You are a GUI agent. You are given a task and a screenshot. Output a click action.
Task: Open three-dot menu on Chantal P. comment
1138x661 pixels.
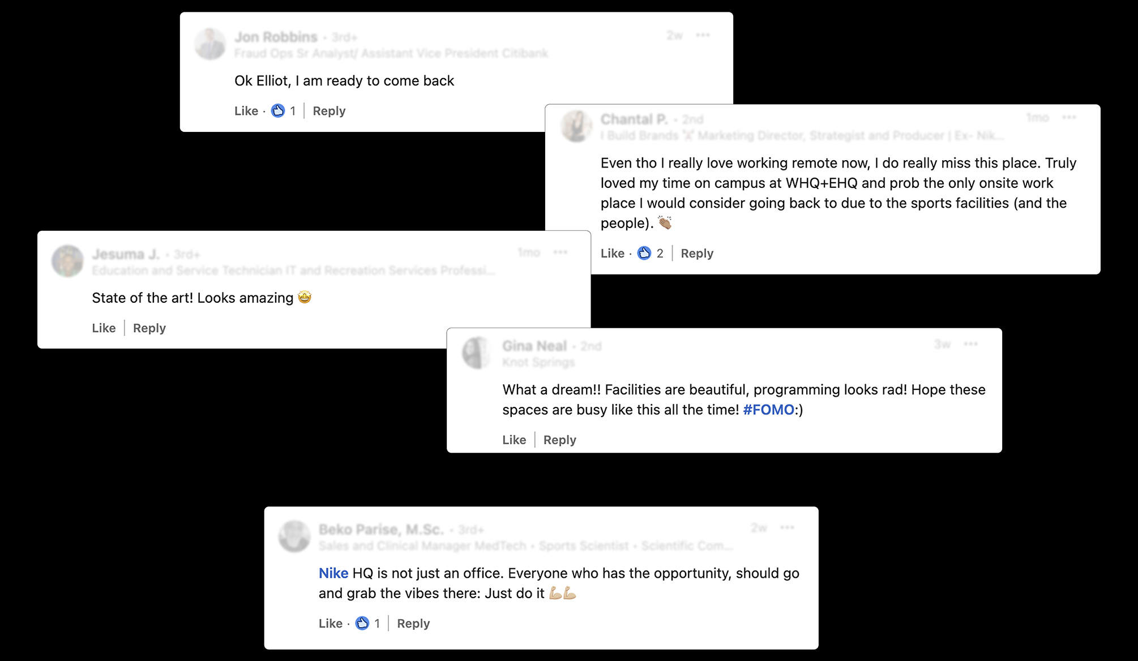point(1069,118)
